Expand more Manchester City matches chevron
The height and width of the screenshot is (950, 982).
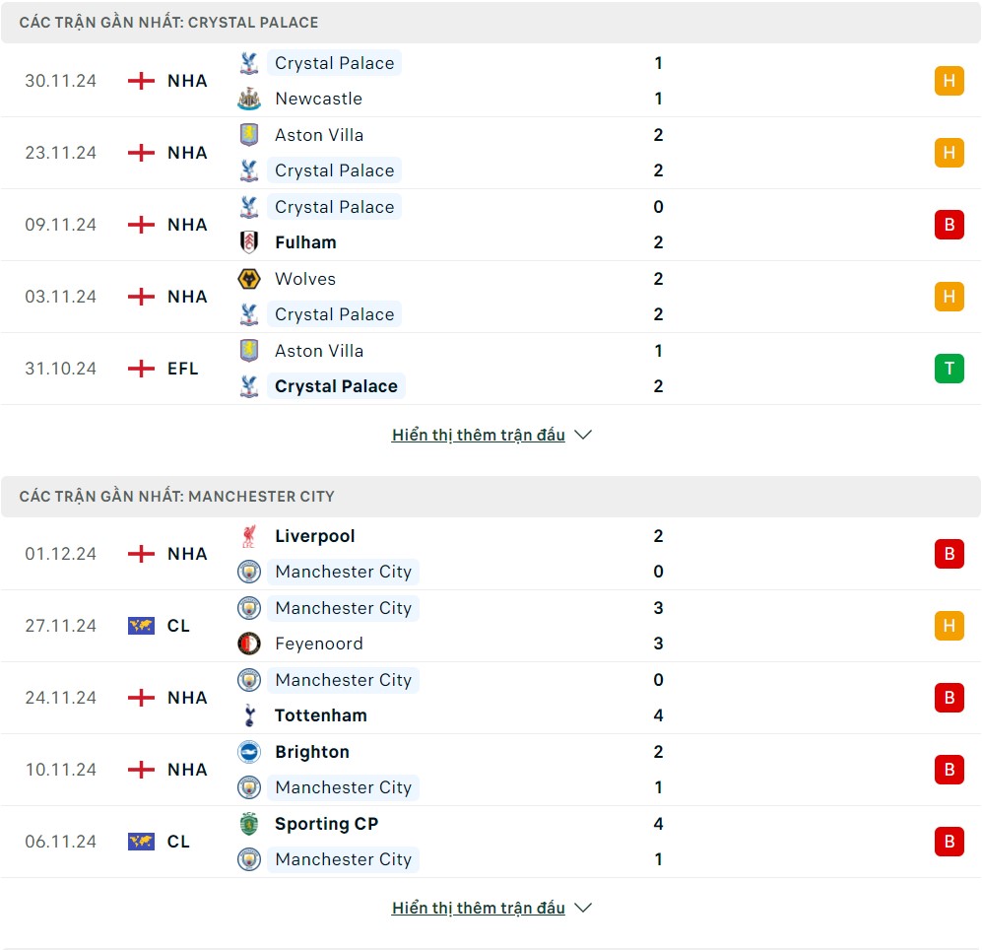coord(583,908)
